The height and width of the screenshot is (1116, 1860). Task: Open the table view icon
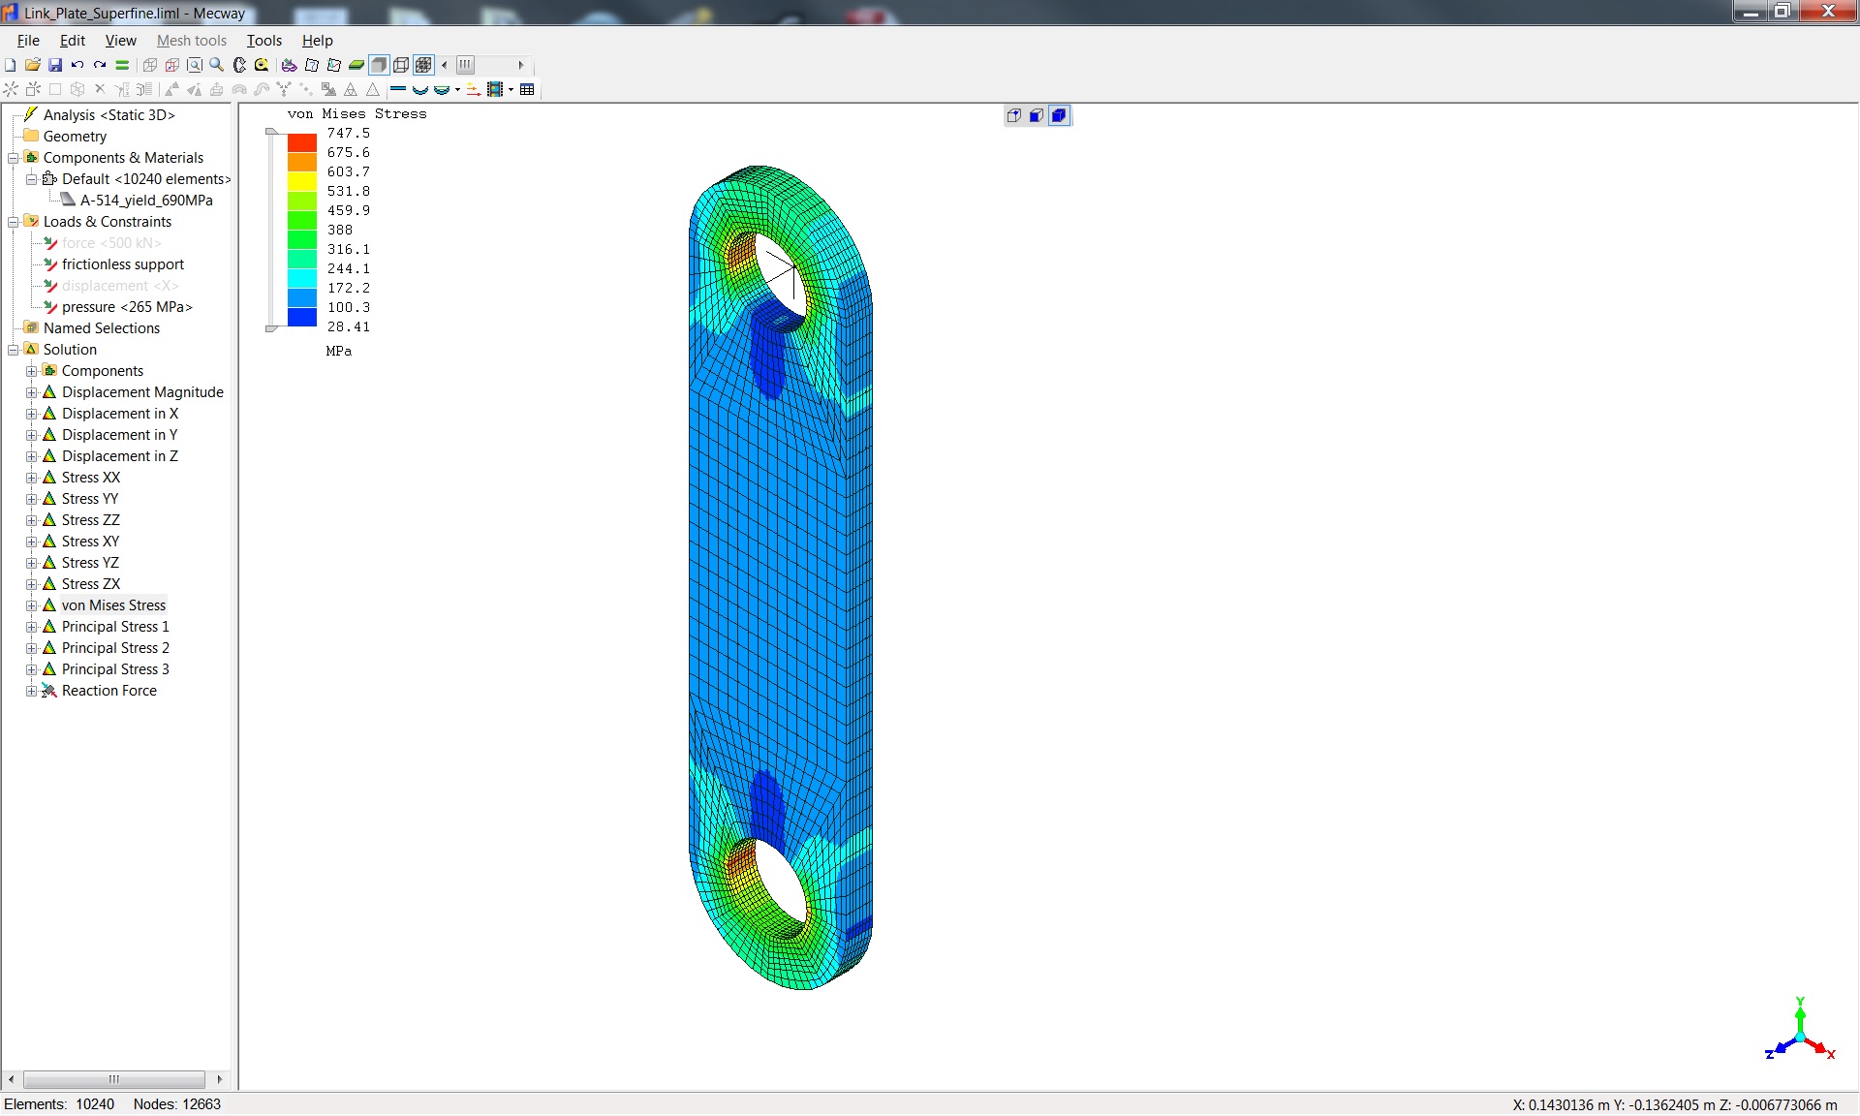pyautogui.click(x=527, y=90)
